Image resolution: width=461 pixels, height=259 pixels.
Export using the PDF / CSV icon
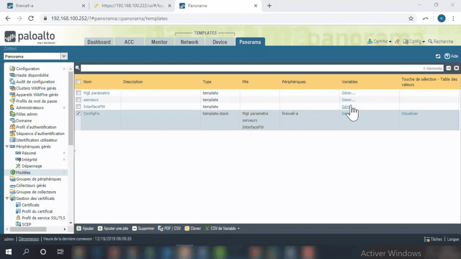[x=161, y=229]
